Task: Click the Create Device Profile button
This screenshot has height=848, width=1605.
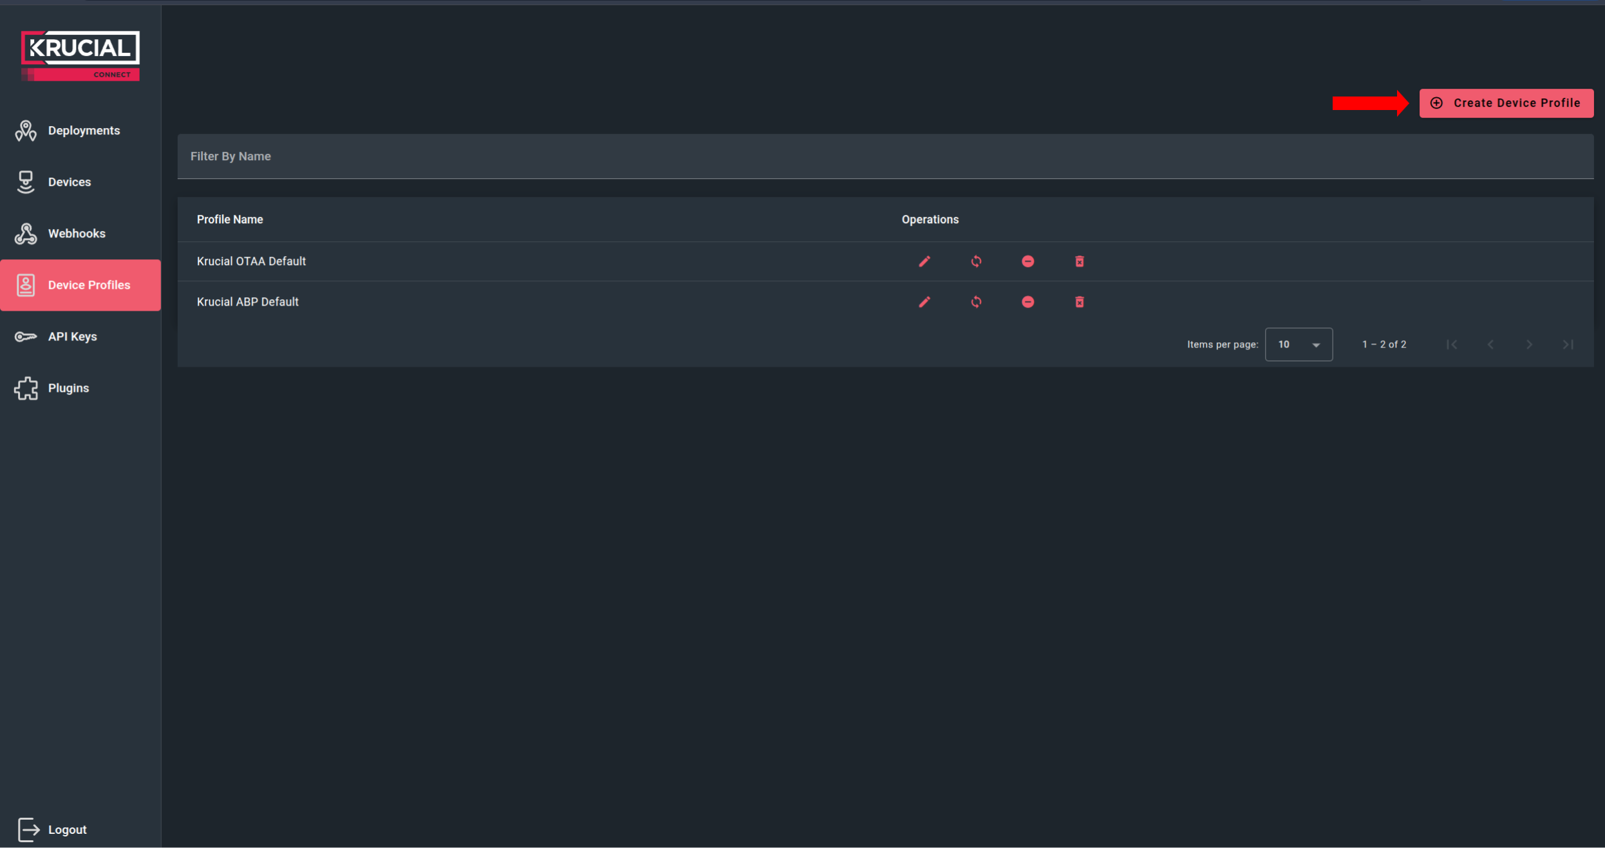Action: pos(1506,103)
